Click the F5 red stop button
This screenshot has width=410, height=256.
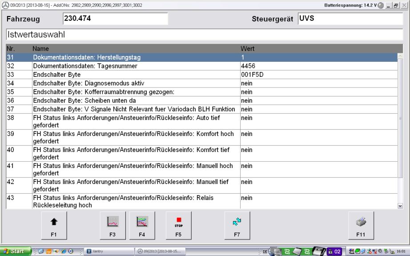pos(179,225)
